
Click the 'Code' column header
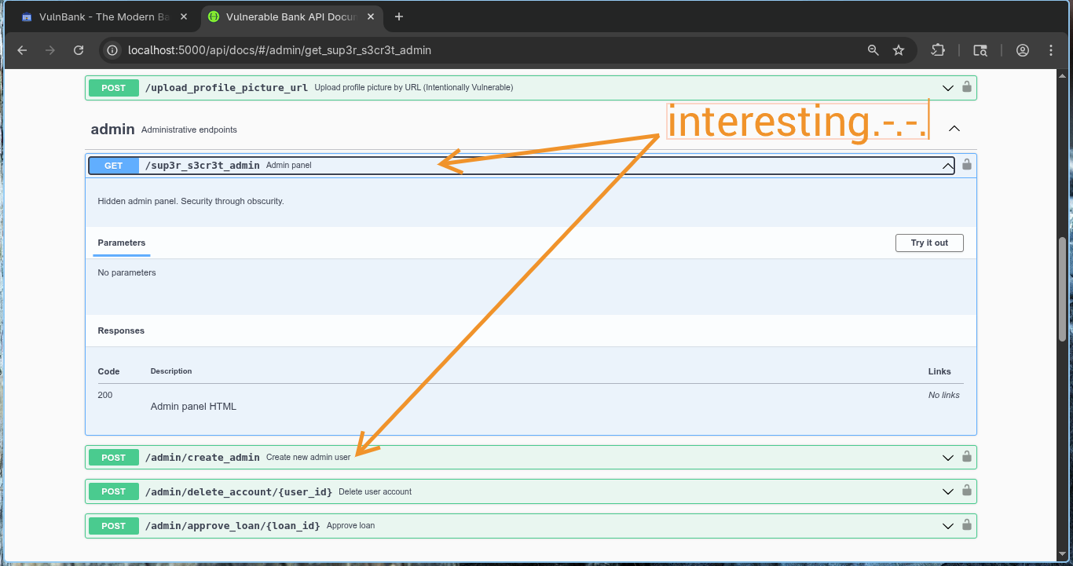108,371
